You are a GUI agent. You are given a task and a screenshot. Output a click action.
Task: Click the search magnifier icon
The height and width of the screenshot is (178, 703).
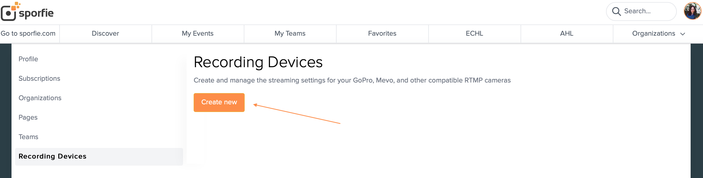click(x=616, y=11)
